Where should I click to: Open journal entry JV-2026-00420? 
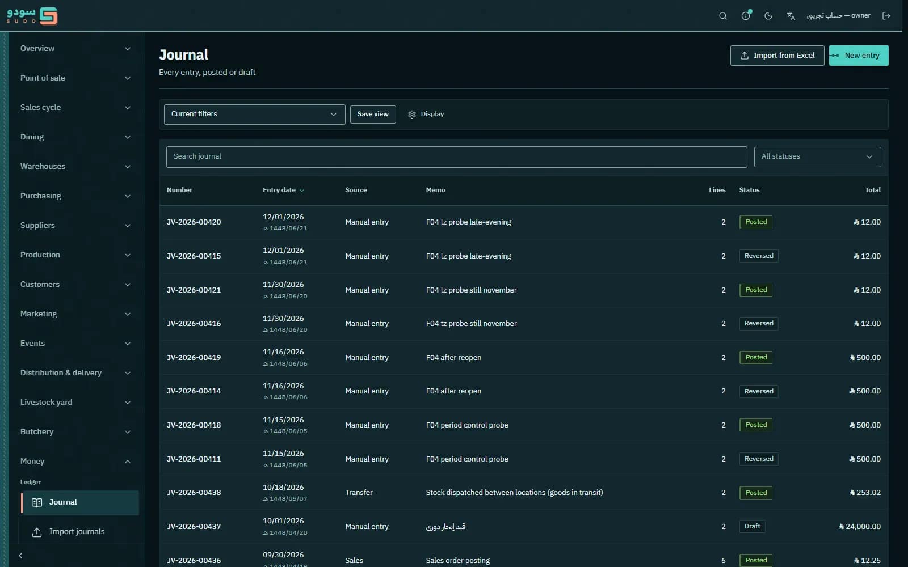click(x=194, y=222)
